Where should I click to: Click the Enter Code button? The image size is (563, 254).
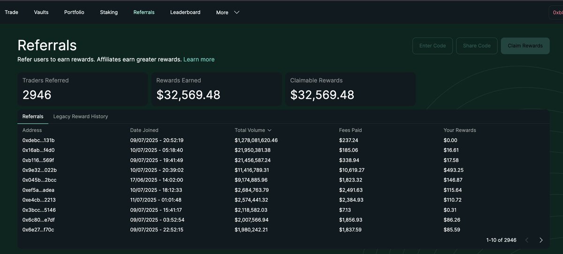433,46
